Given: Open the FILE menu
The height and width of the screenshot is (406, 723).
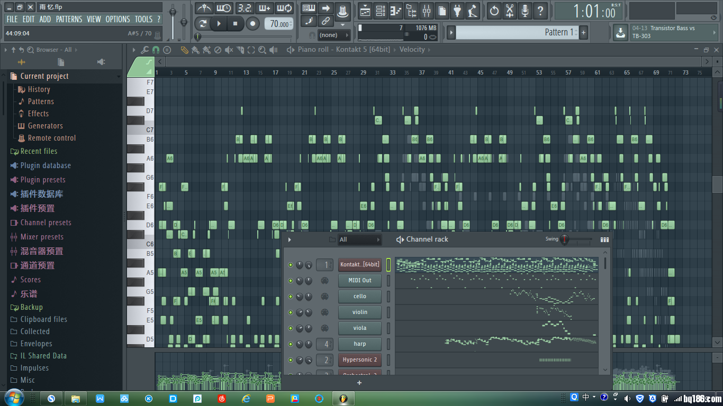Looking at the screenshot, I should (12, 19).
